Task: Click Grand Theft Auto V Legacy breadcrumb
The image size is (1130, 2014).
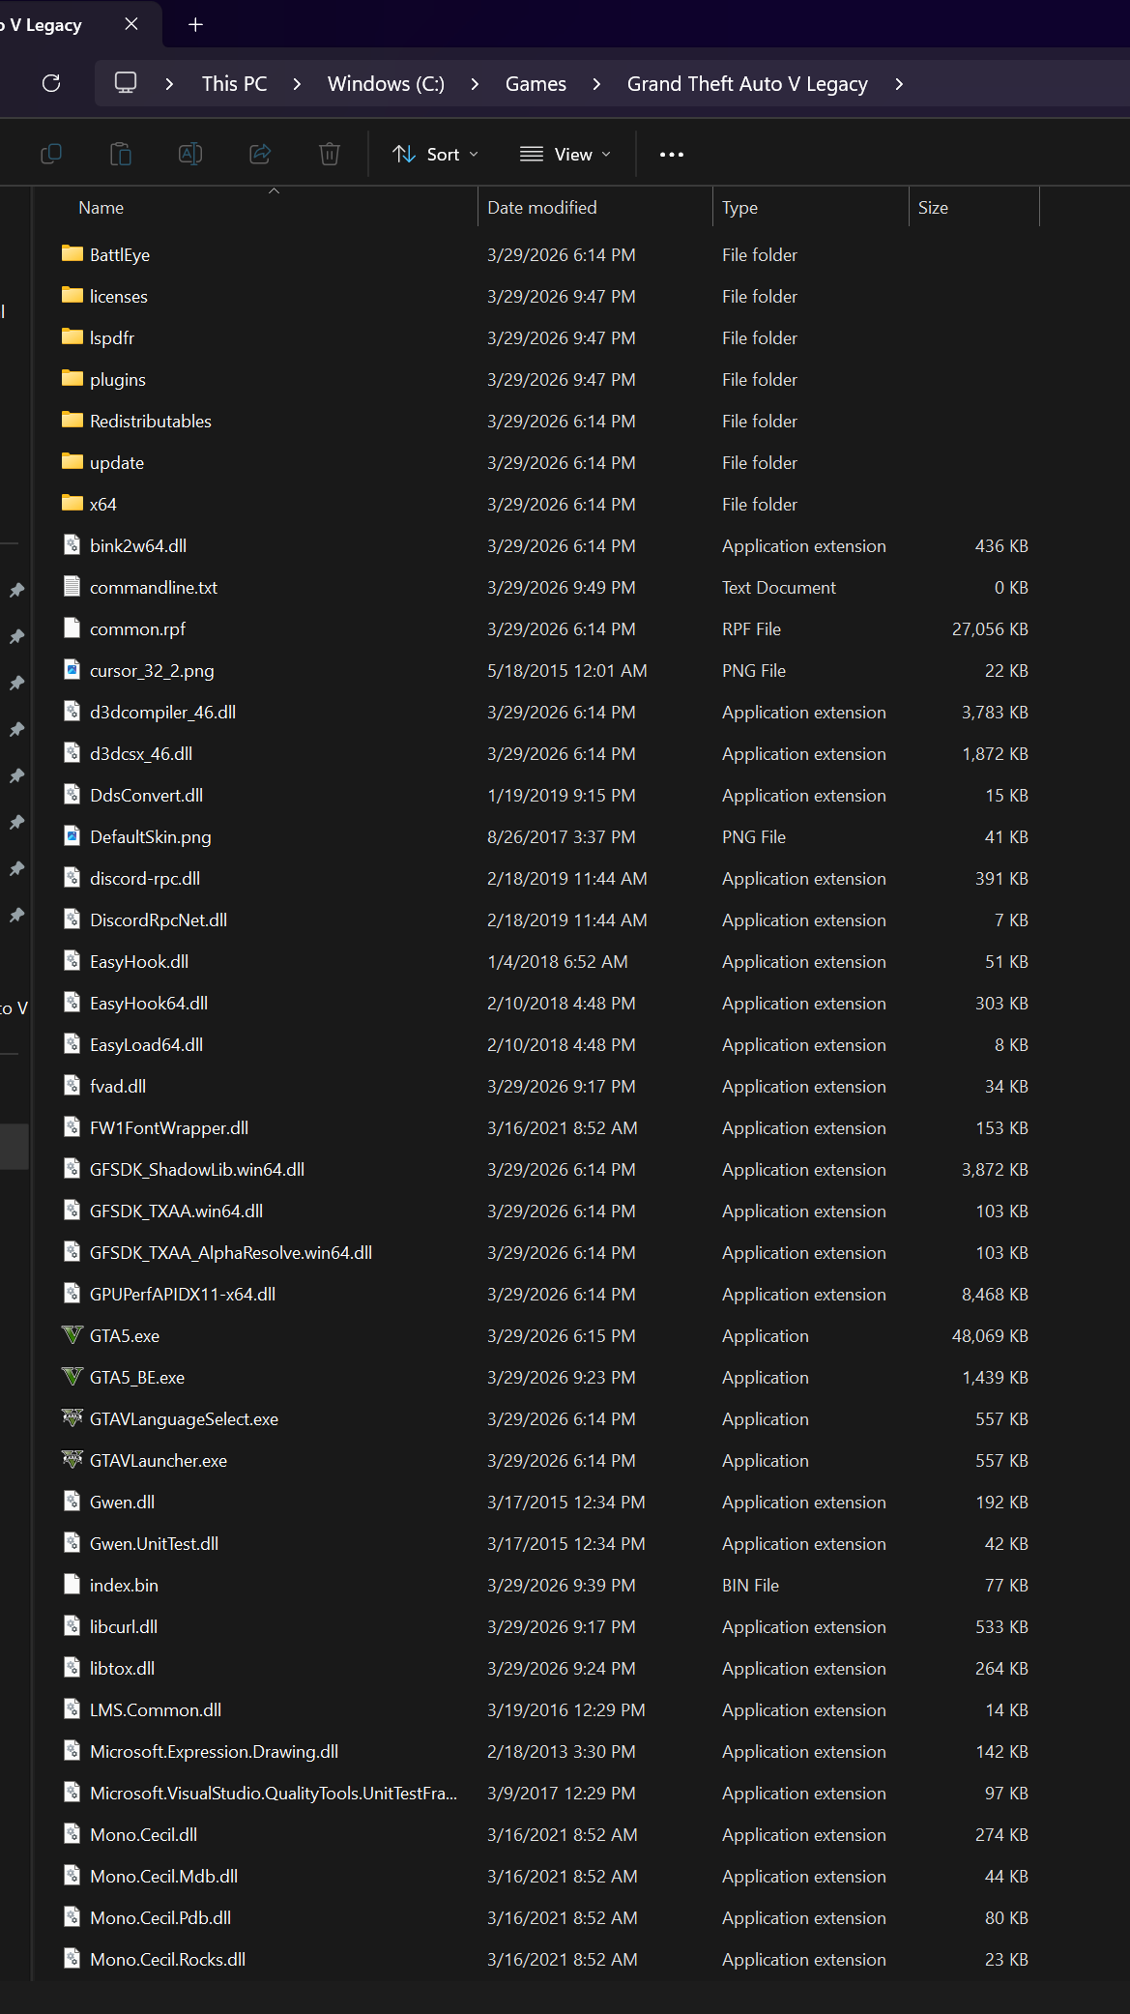Action: pos(747,84)
